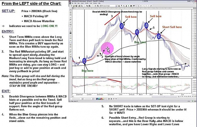Open the Window menu
197x127 pixels.
pyautogui.click(x=95, y=3)
